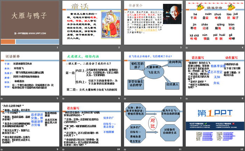The width and height of the screenshot is (245, 151).
Task: Select slide 1 thumbnail titled 大雁与鸭子
Action: (30, 22)
